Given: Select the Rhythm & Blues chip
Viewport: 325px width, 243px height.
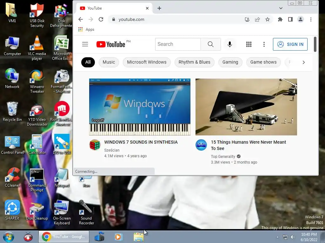Looking at the screenshot, I should [x=195, y=62].
